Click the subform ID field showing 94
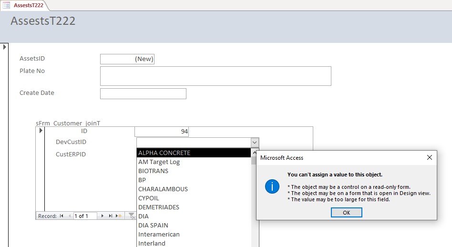The width and height of the screenshot is (452, 247). (x=162, y=132)
